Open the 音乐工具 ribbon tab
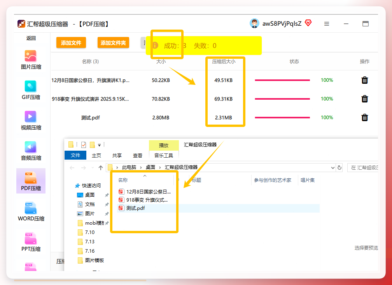The image size is (392, 285). point(163,155)
